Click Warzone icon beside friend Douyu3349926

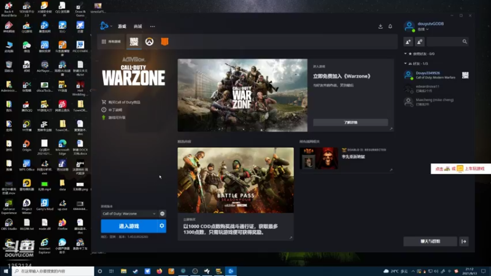pyautogui.click(x=465, y=75)
